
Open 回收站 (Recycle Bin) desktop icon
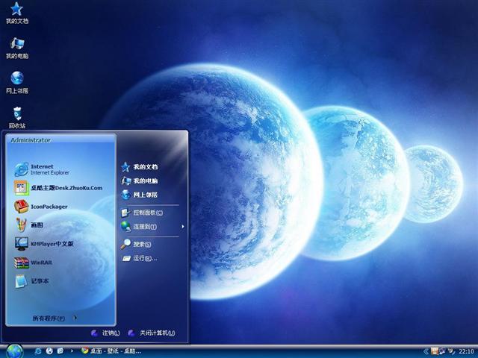coord(16,116)
